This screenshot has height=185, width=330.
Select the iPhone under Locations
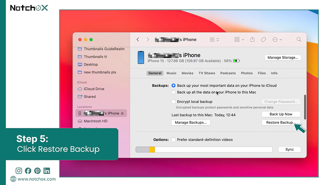[101, 113]
